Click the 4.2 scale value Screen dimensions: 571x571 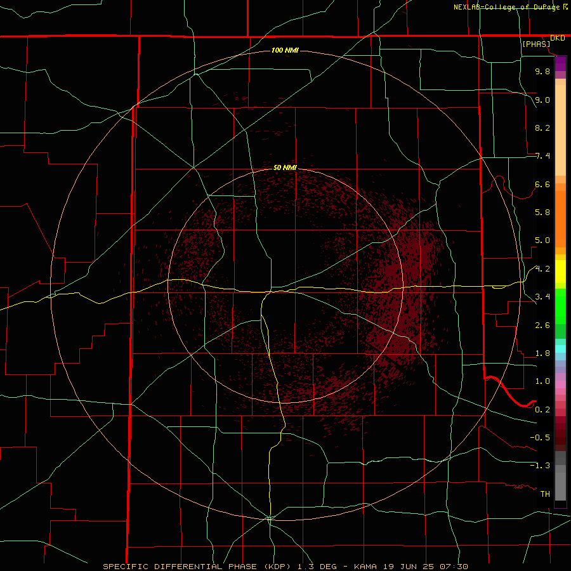tap(542, 269)
